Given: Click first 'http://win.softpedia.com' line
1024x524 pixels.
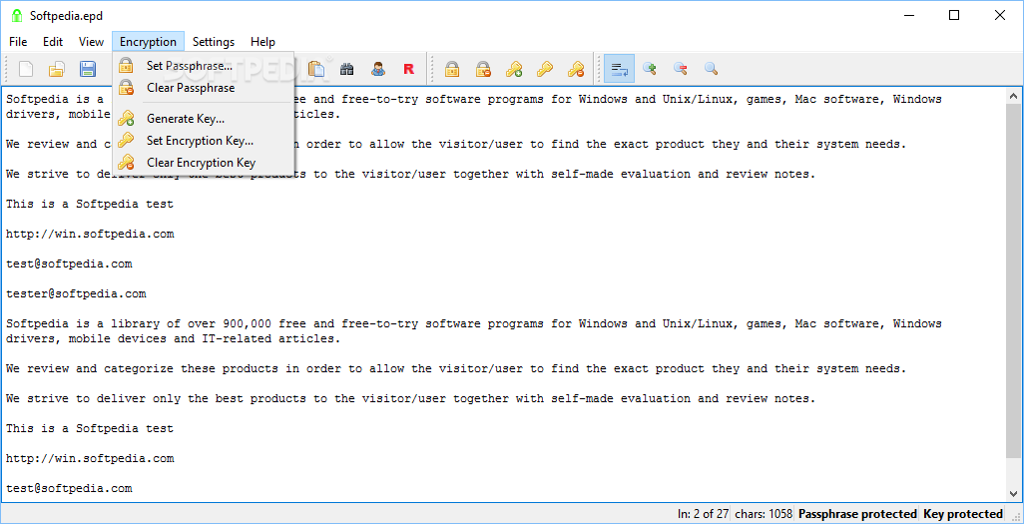Looking at the screenshot, I should pyautogui.click(x=90, y=234).
